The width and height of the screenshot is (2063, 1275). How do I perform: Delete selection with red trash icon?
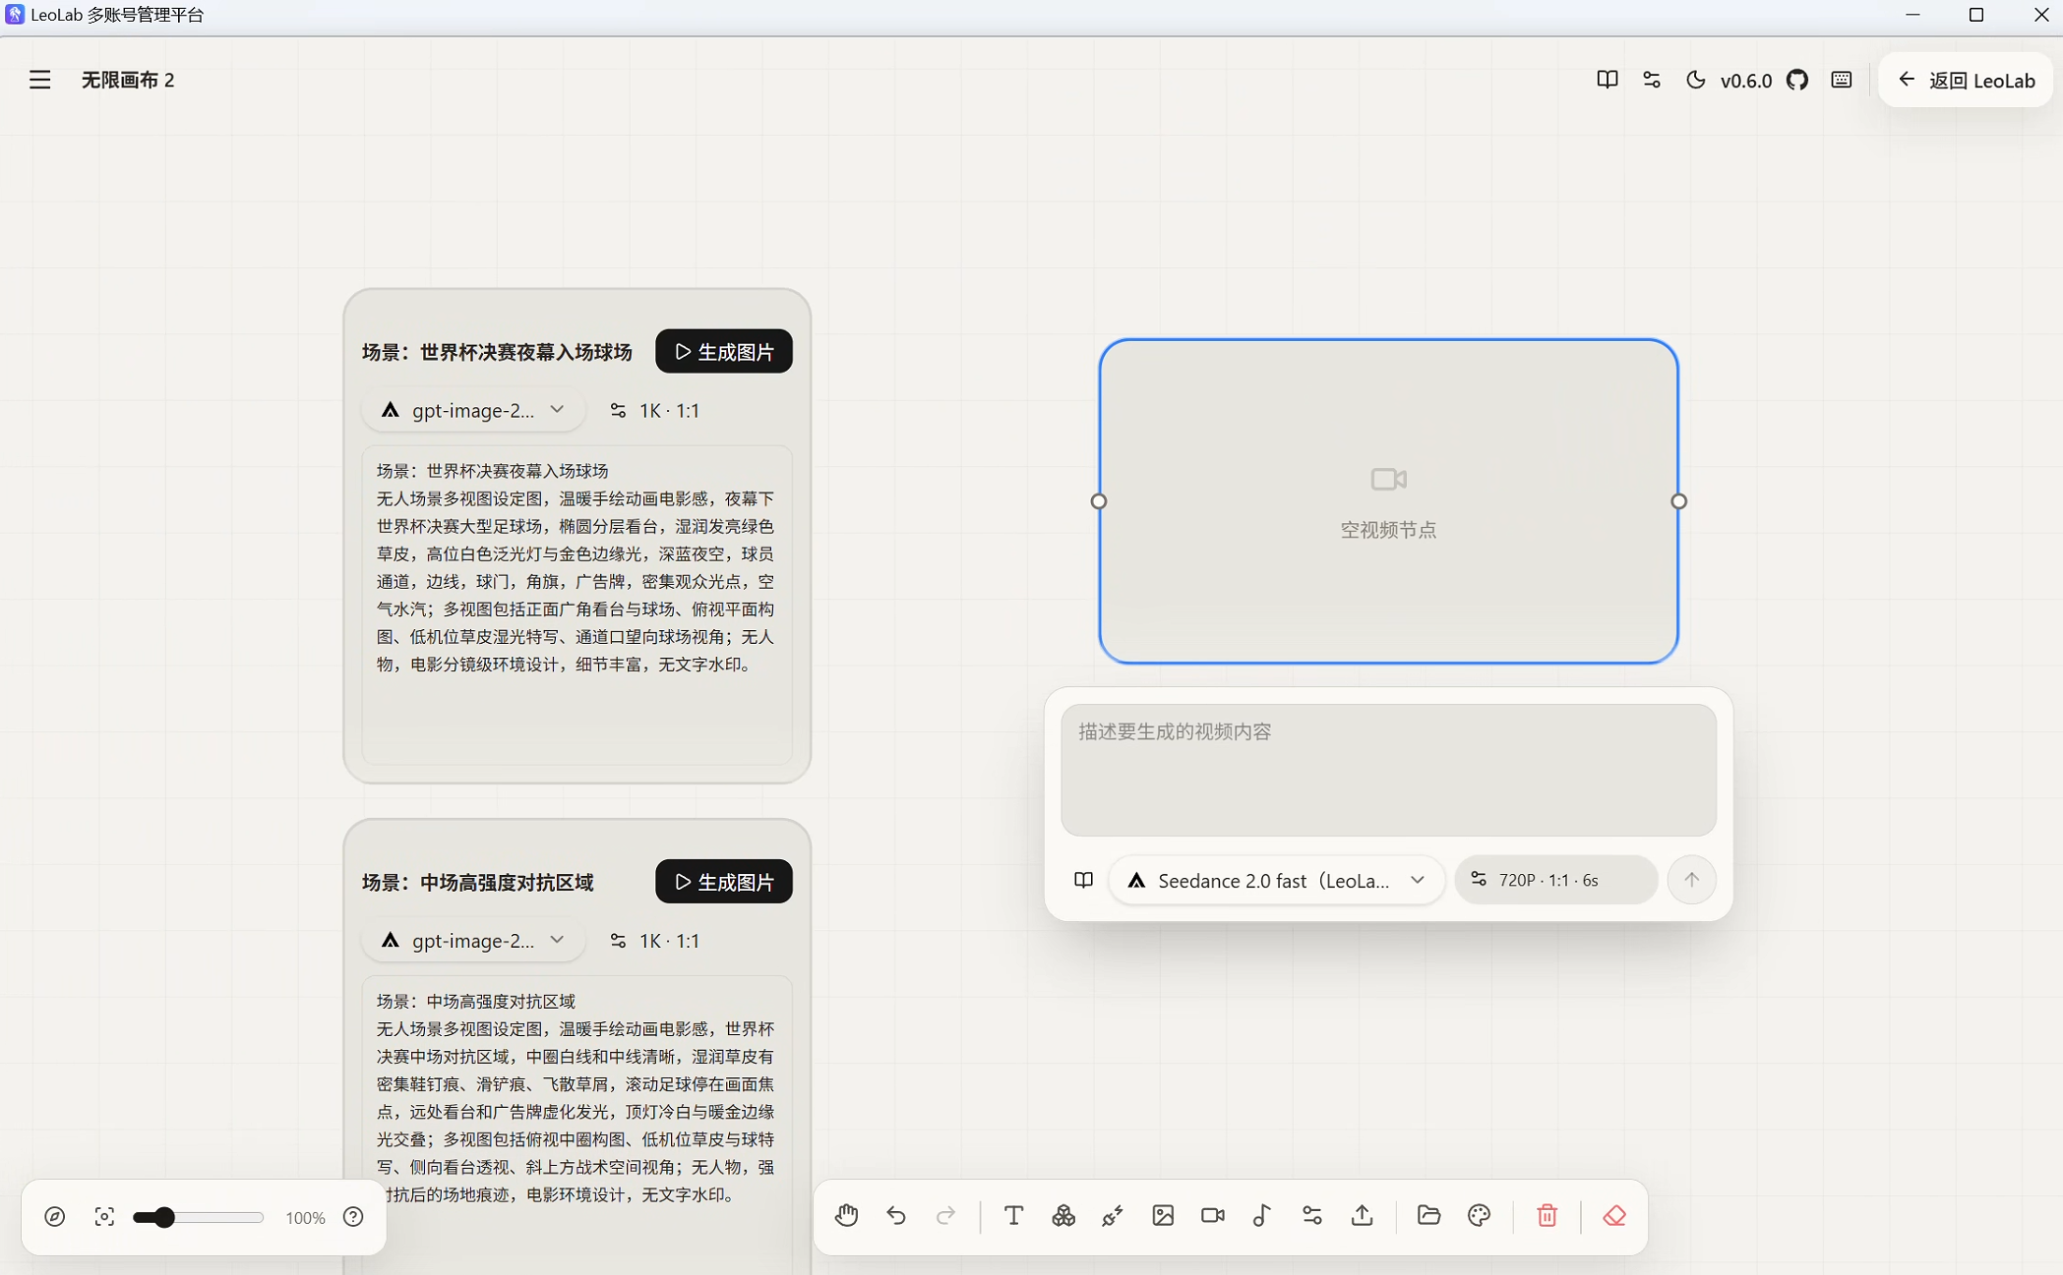[1547, 1216]
